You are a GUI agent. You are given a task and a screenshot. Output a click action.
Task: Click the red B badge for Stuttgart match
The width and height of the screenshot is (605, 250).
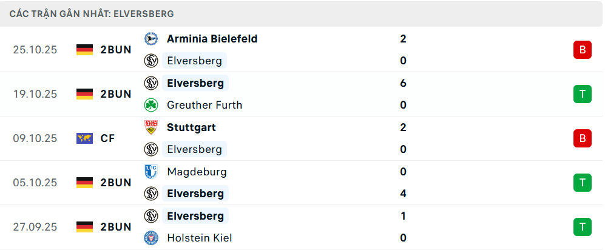click(582, 138)
